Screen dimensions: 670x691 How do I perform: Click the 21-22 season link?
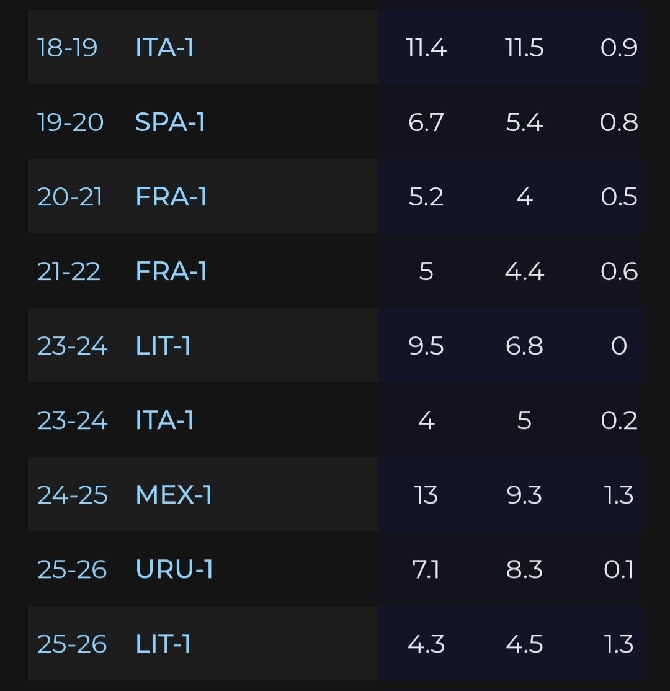(x=68, y=271)
